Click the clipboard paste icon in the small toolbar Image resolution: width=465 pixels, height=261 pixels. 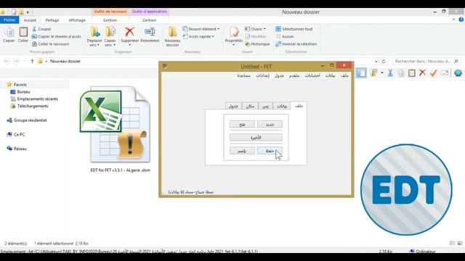[x=412, y=72]
